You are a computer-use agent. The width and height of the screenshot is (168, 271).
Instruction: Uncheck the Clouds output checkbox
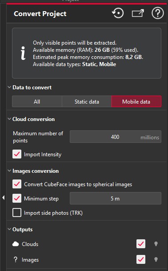[x=141, y=244]
